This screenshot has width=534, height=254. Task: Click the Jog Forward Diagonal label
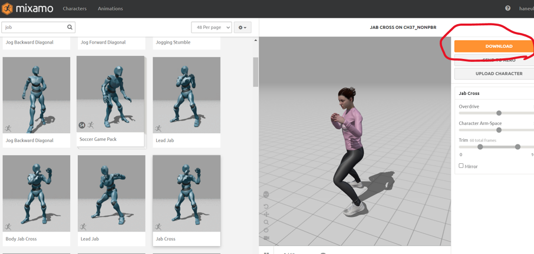click(103, 42)
